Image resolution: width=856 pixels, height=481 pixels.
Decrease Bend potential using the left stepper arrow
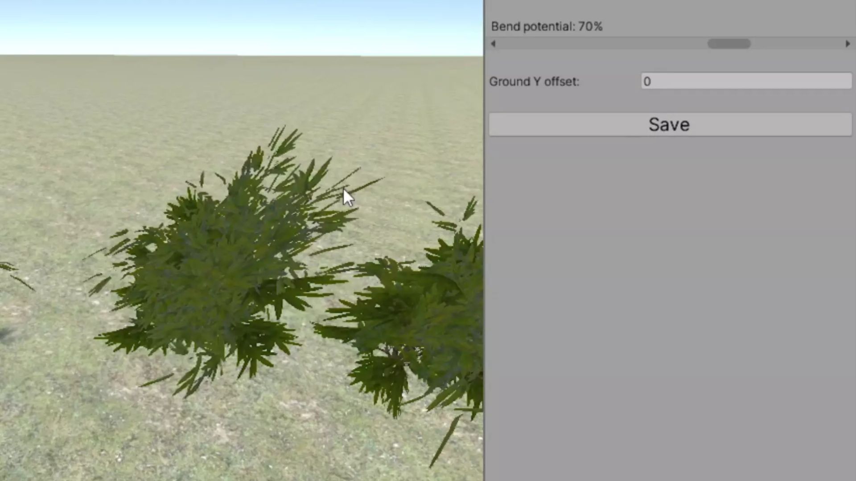click(x=493, y=43)
